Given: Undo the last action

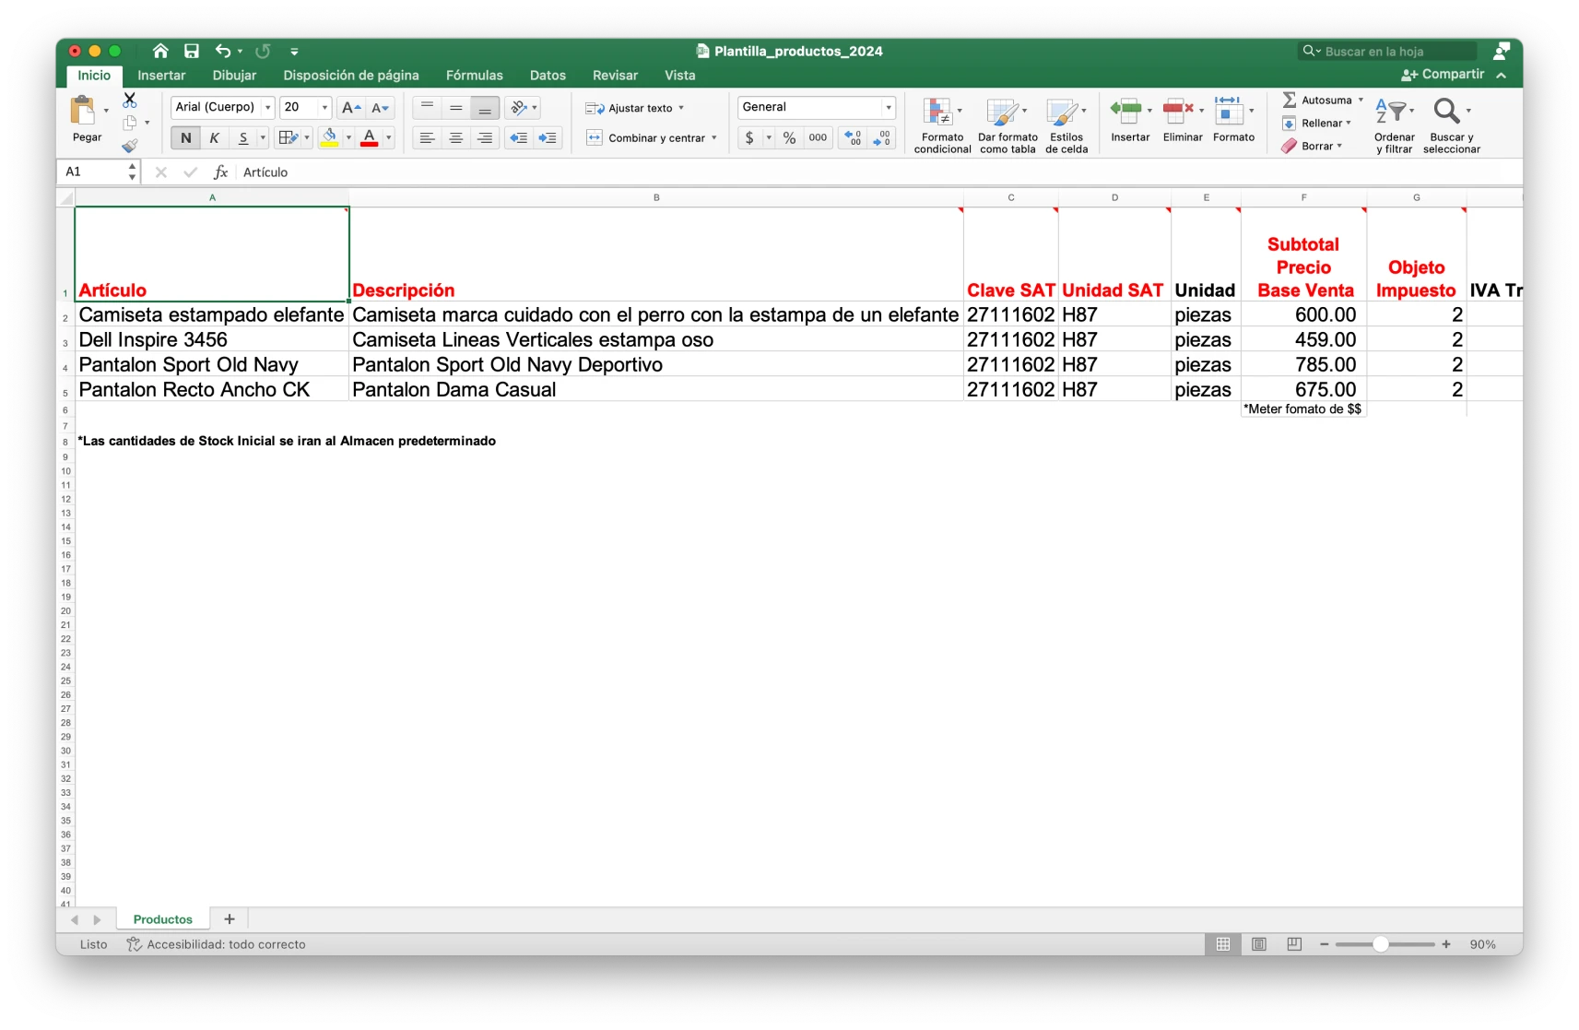Looking at the screenshot, I should [x=223, y=51].
